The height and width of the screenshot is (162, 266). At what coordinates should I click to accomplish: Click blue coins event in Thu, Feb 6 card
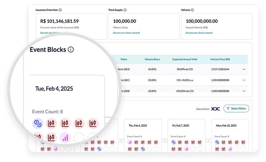coord(143,149)
